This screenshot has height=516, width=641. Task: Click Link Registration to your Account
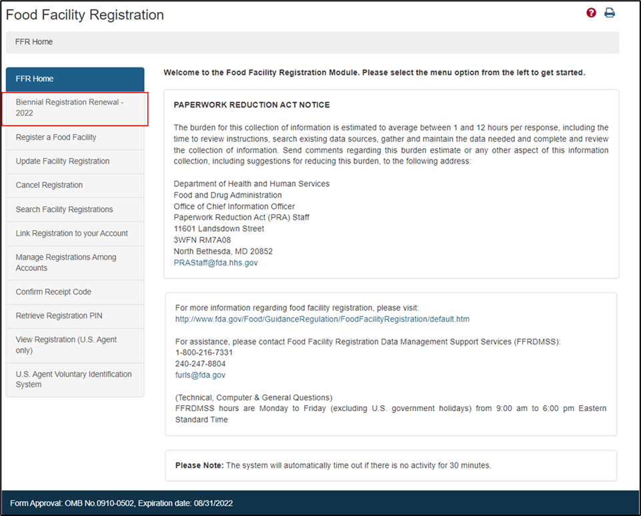click(75, 234)
